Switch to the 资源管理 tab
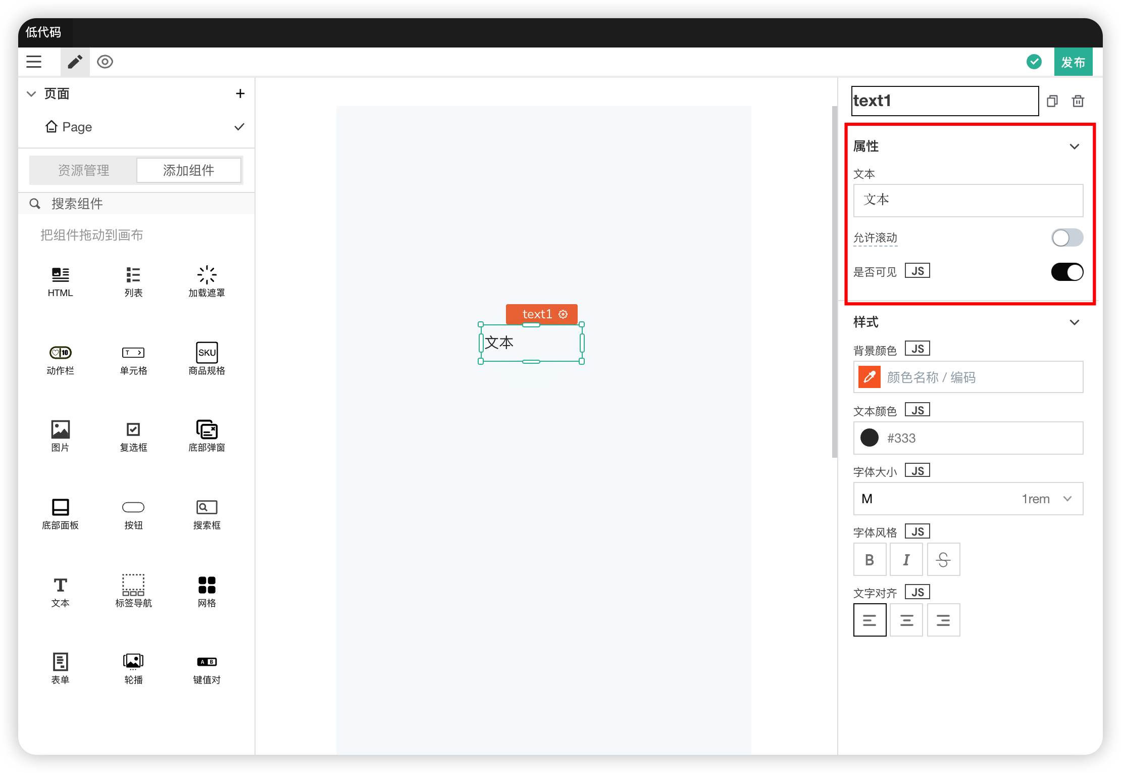Image resolution: width=1121 pixels, height=773 pixels. click(x=83, y=170)
